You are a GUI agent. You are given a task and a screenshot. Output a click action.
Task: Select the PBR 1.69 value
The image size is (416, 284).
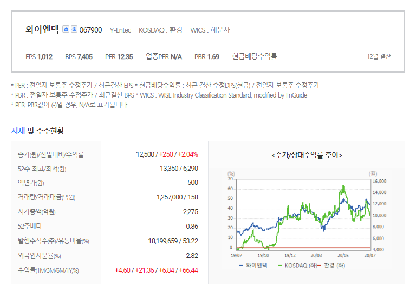click(207, 57)
